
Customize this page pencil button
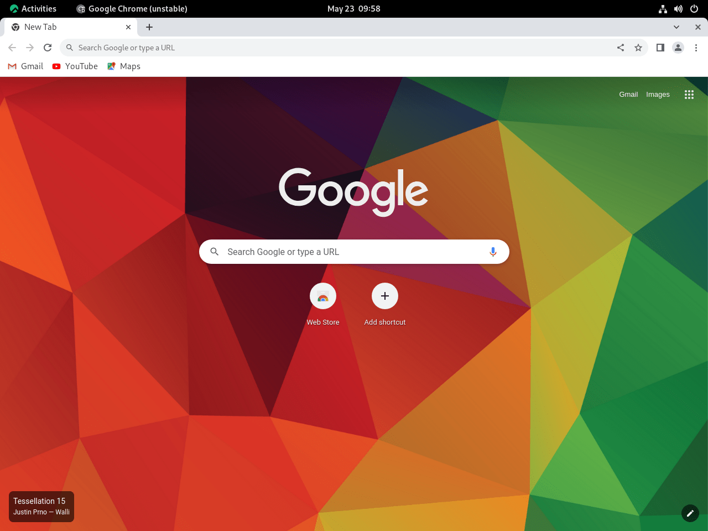690,513
